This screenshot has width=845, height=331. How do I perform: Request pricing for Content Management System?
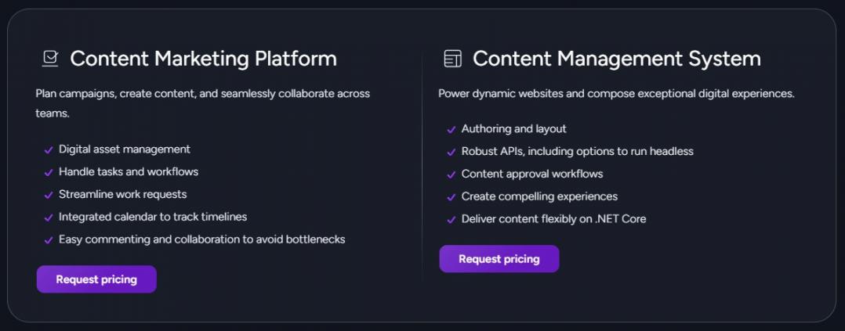[499, 259]
